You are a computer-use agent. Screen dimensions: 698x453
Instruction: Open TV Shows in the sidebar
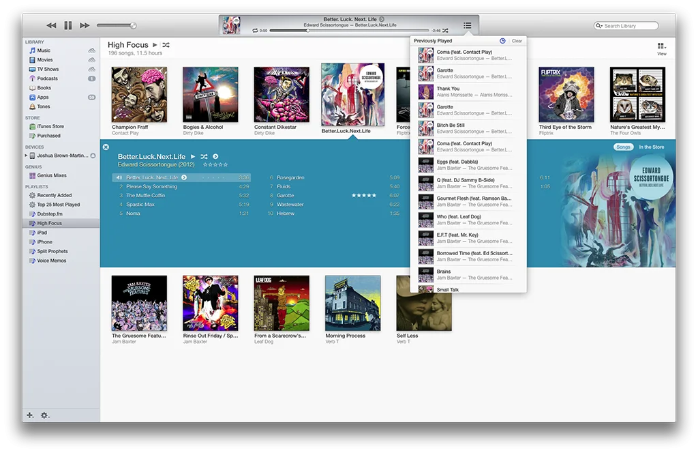48,69
